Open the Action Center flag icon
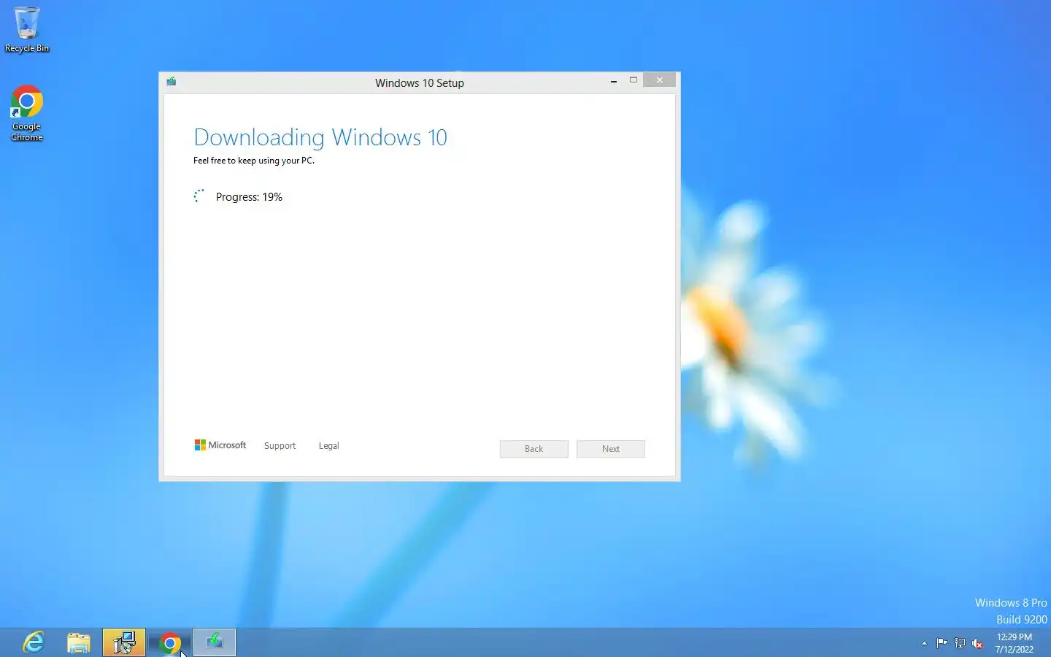 tap(942, 643)
